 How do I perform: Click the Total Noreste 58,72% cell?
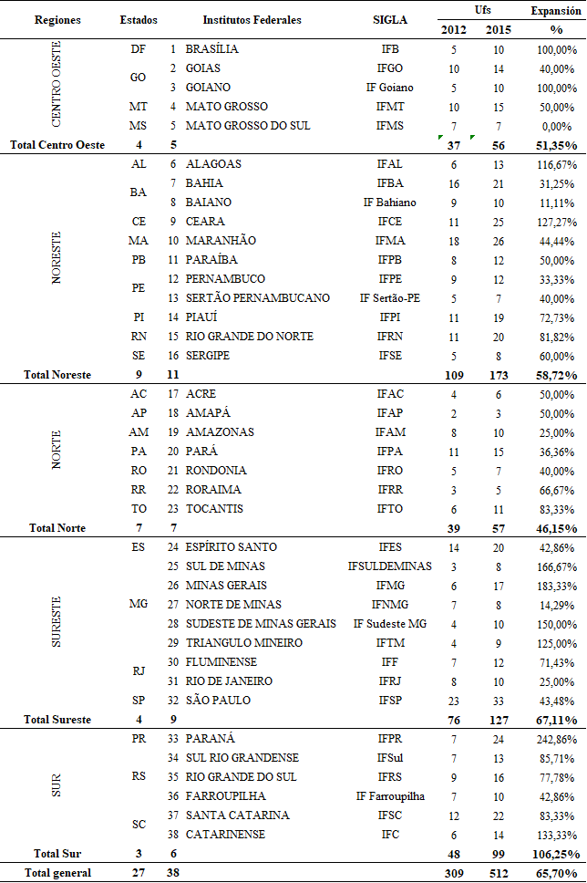click(x=557, y=375)
